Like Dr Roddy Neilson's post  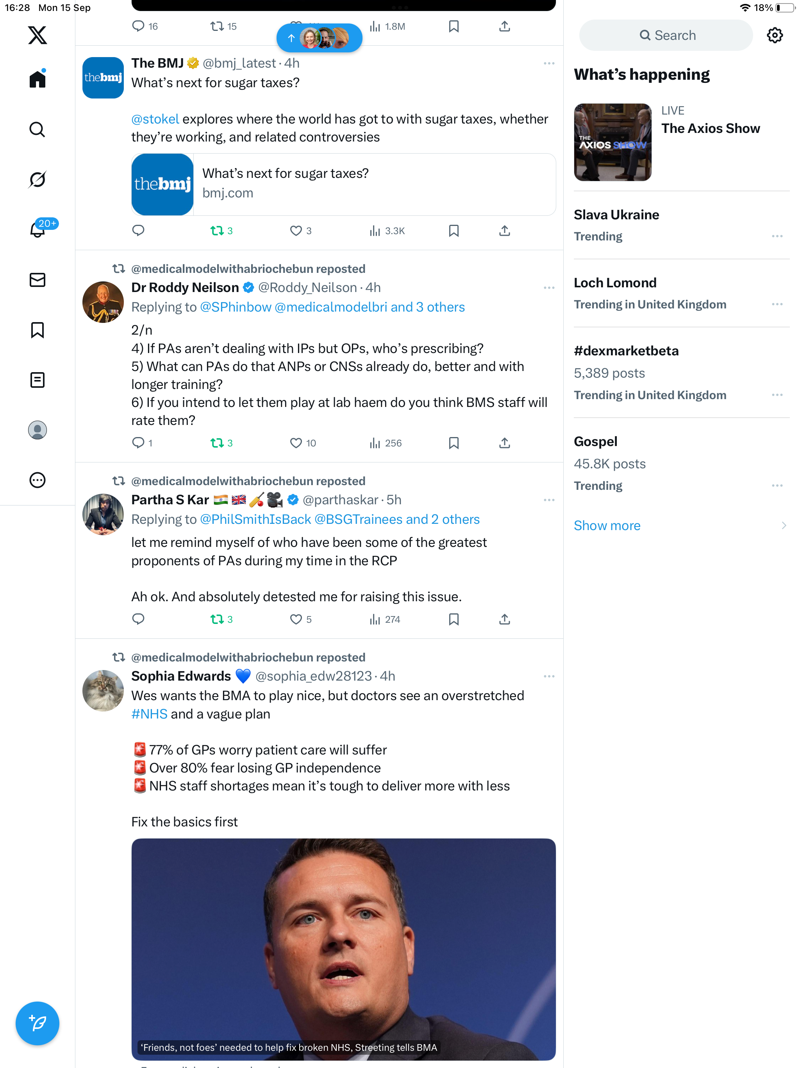click(296, 443)
